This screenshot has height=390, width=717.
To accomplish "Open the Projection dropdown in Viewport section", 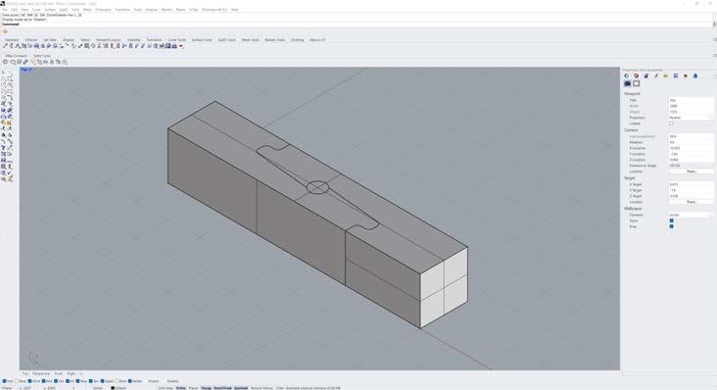I will [691, 118].
